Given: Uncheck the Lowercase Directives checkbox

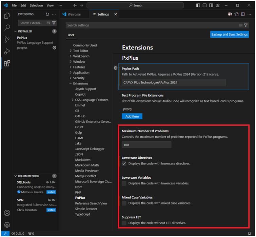Looking at the screenshot, I should [124, 163].
